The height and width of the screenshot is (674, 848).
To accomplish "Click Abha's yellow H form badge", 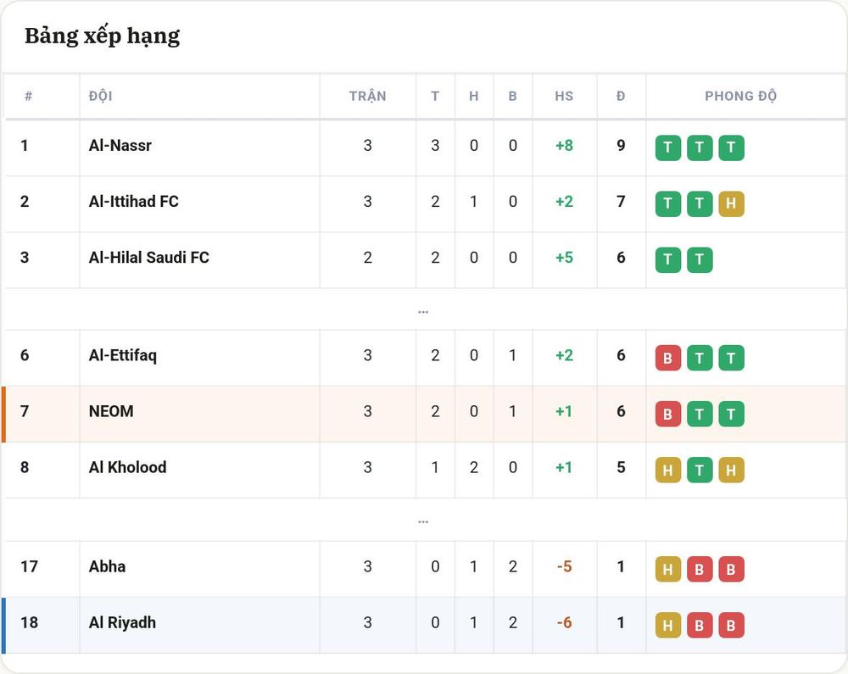I will point(668,569).
